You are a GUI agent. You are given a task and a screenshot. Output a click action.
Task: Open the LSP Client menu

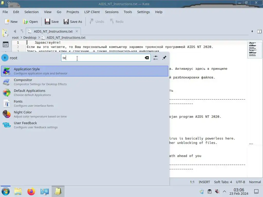pos(92,12)
